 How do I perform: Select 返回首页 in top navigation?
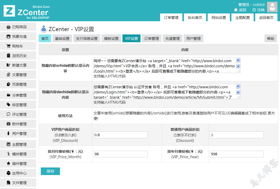point(266,18)
